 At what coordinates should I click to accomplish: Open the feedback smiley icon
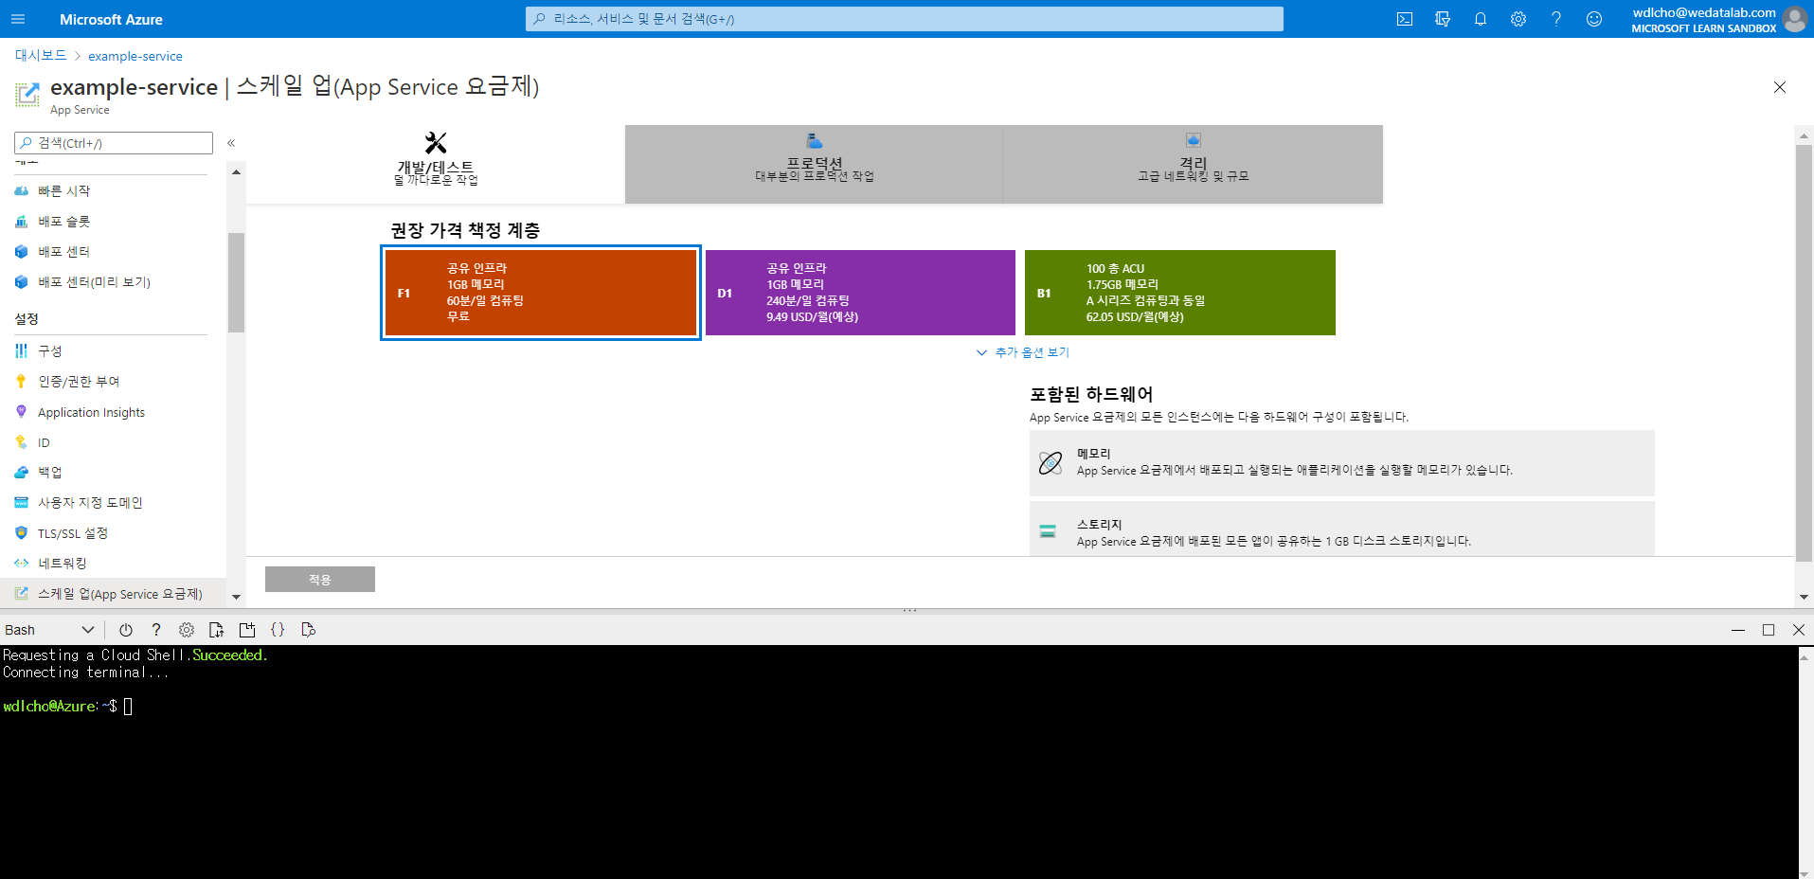[1594, 19]
